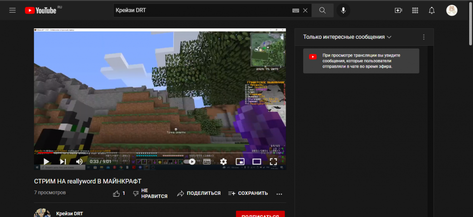The height and width of the screenshot is (217, 473).
Task: Open the account avatar menu
Action: click(452, 10)
